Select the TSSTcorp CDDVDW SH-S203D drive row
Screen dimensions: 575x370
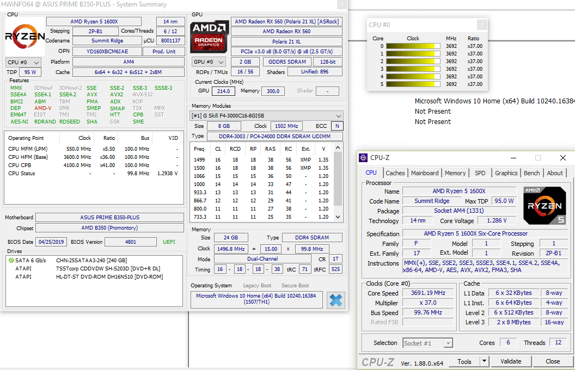pos(94,269)
